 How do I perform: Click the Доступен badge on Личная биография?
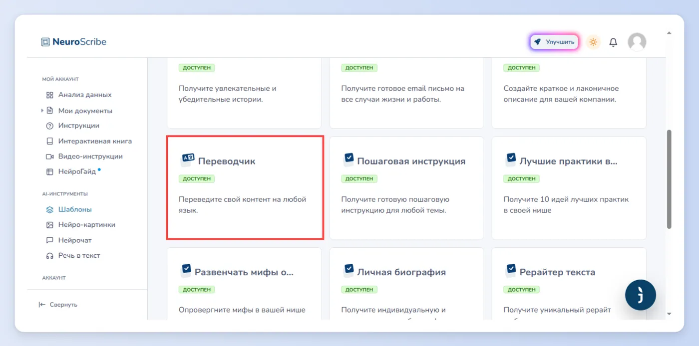359,290
